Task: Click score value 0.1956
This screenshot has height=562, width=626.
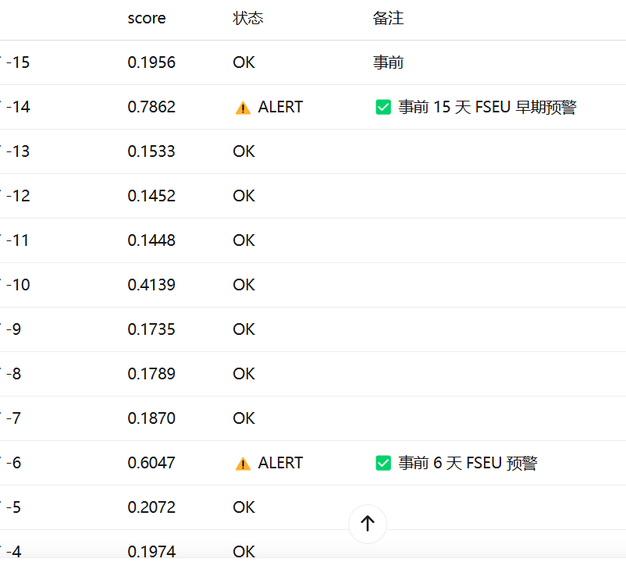Action: 151,62
